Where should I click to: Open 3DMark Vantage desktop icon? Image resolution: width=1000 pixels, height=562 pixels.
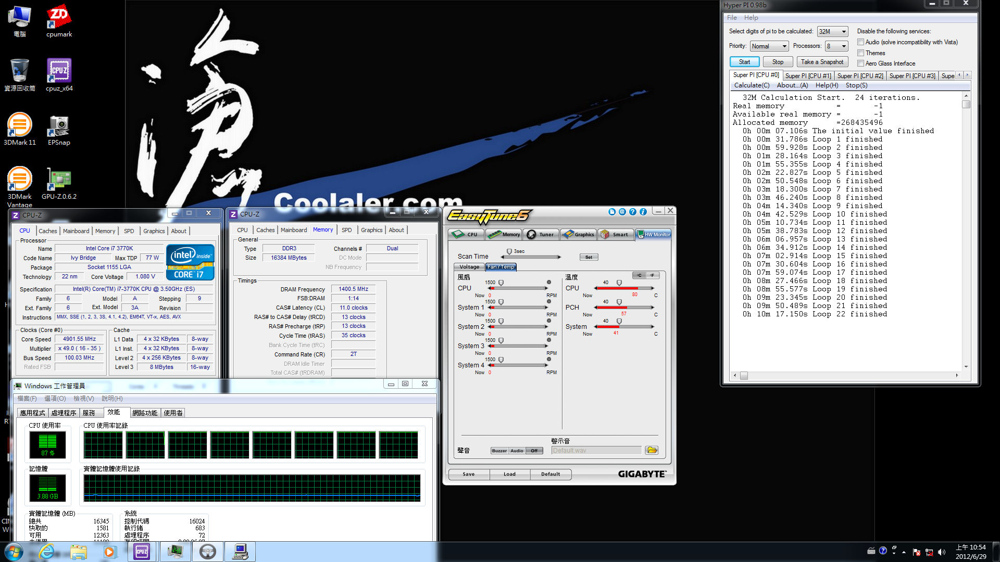pyautogui.click(x=20, y=187)
